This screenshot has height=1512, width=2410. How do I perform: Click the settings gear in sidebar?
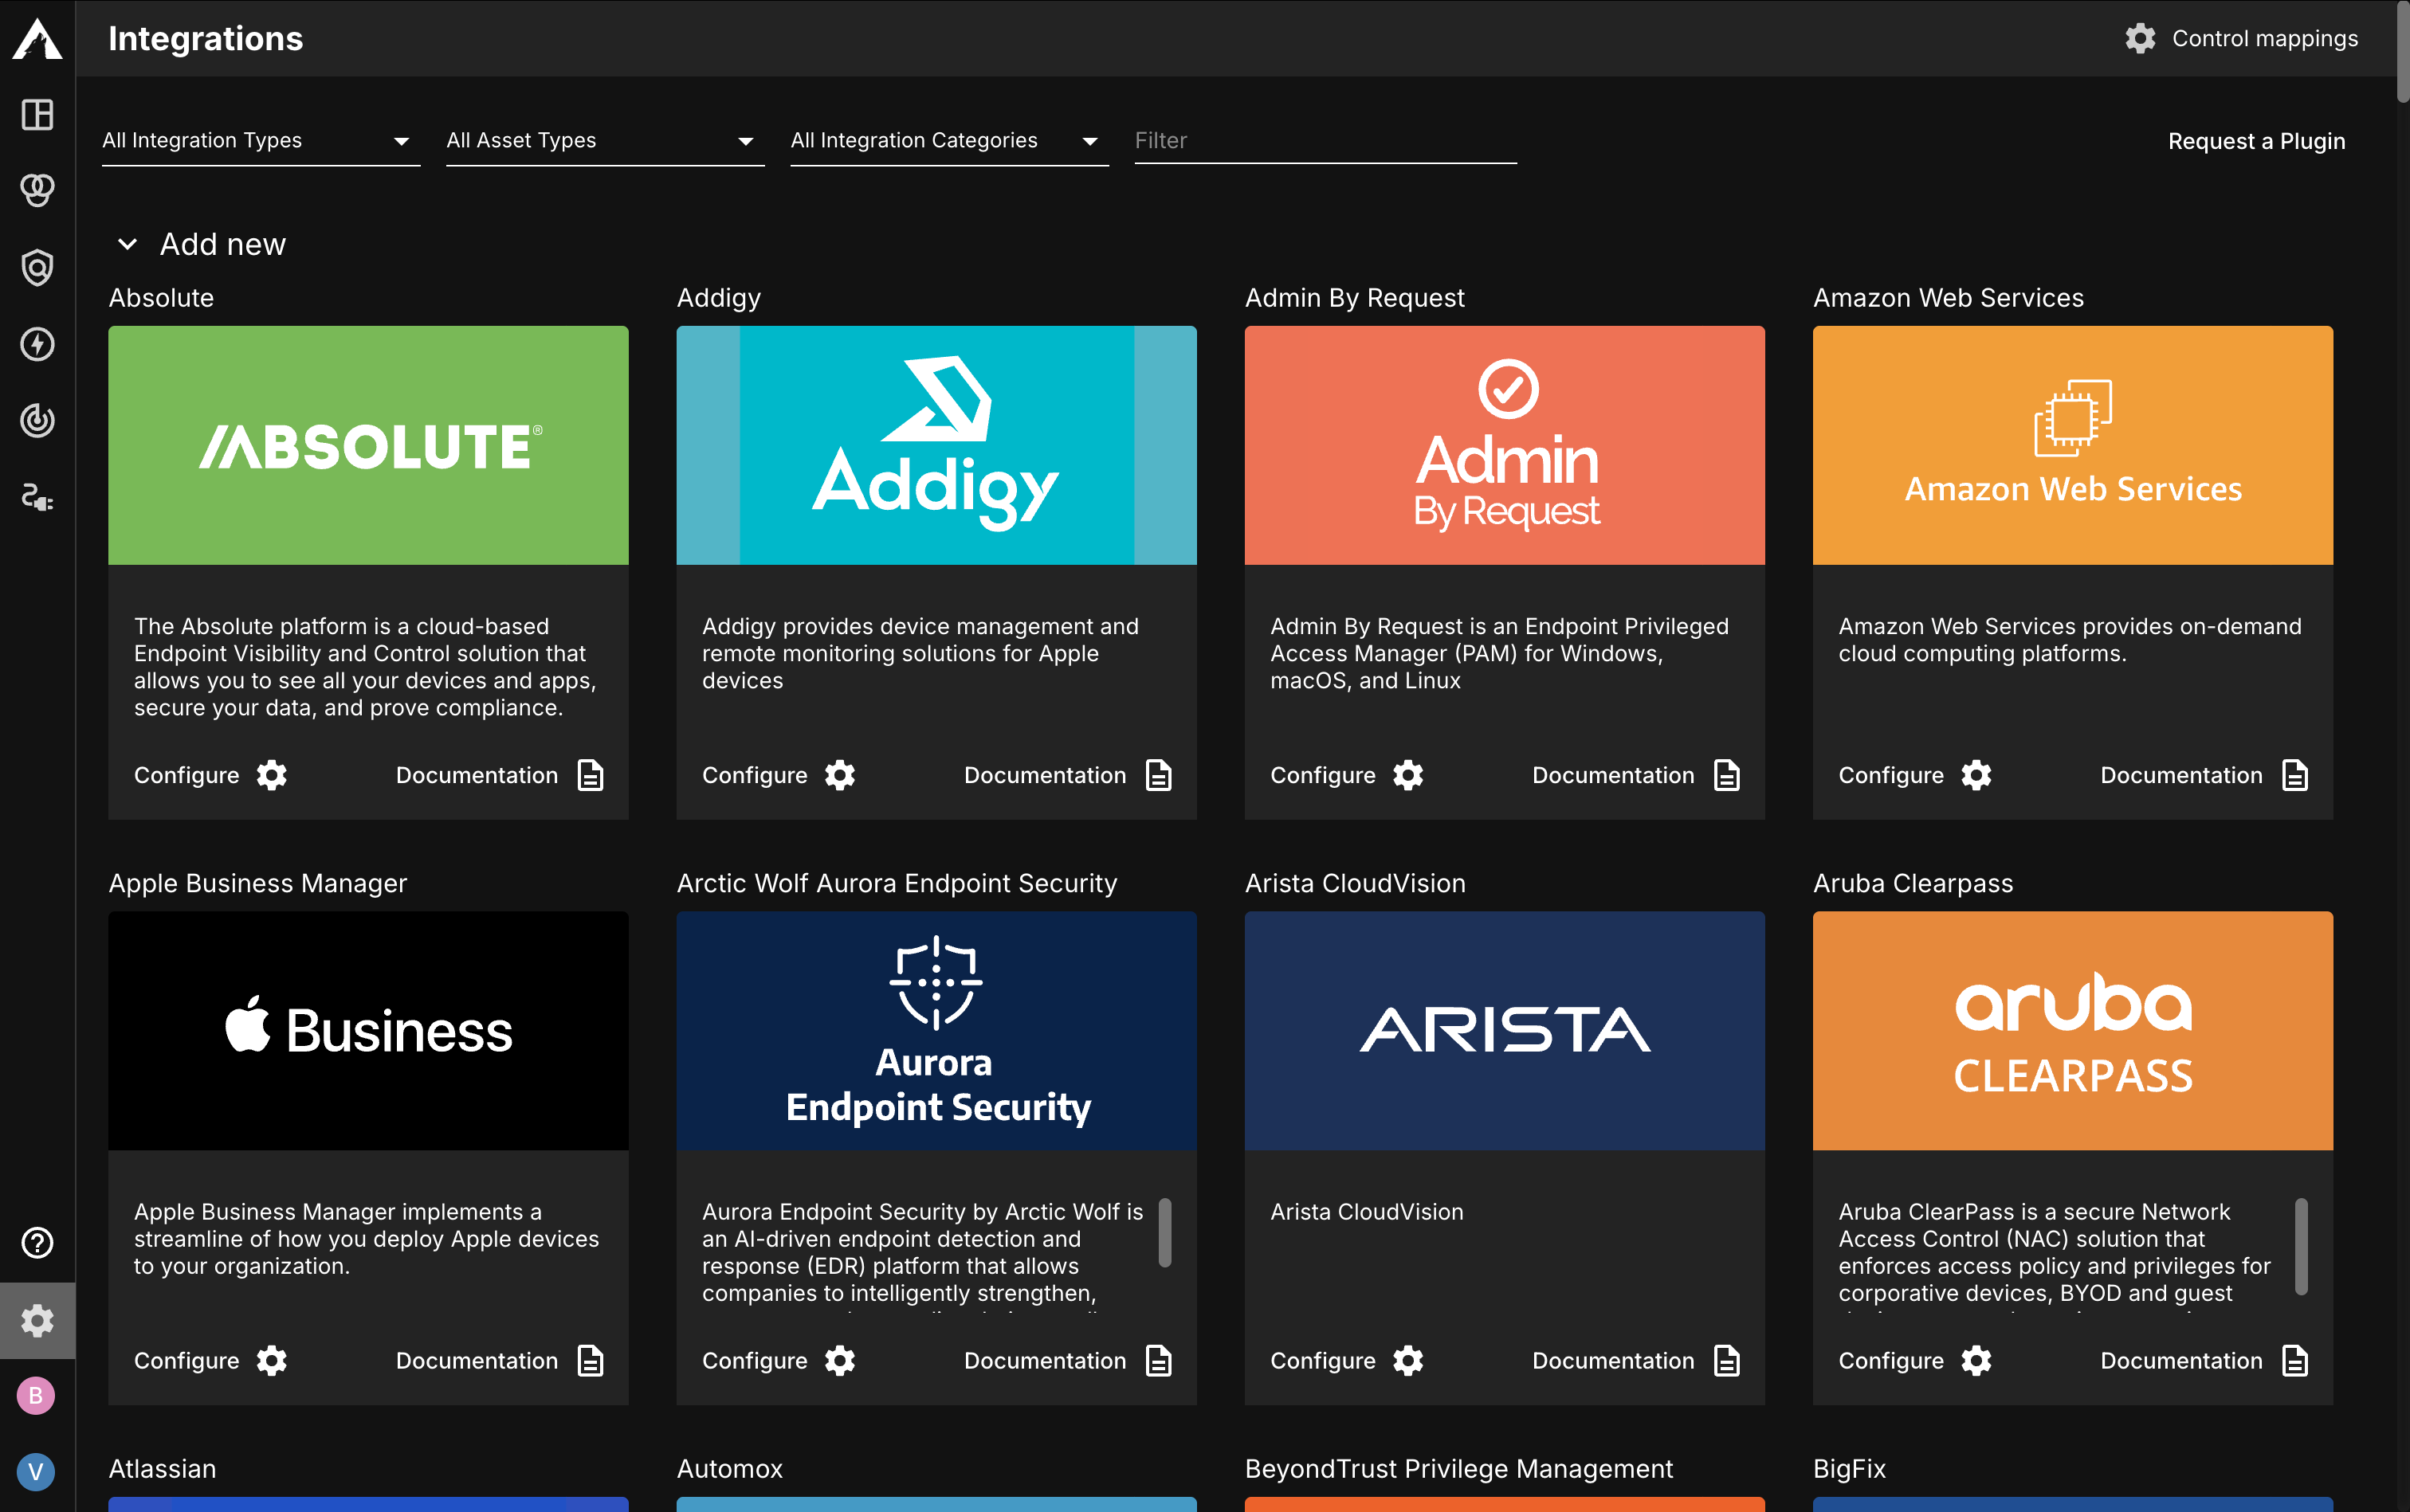(37, 1320)
